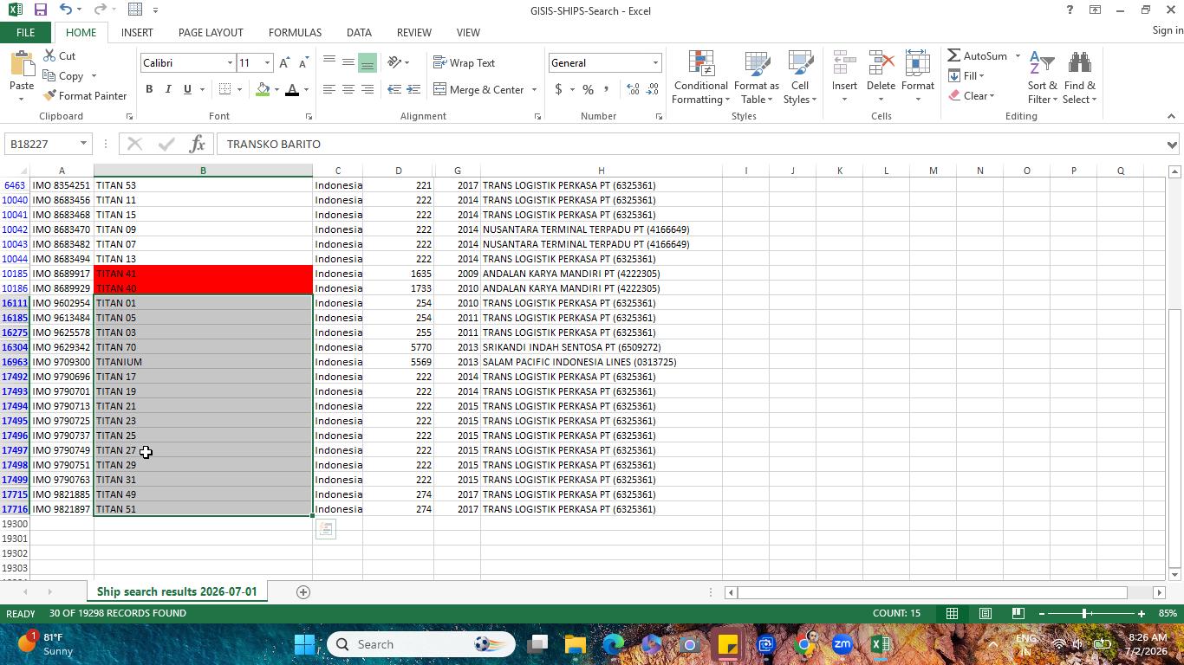Image resolution: width=1184 pixels, height=665 pixels.
Task: Expand the General number format dropdown
Action: click(655, 63)
